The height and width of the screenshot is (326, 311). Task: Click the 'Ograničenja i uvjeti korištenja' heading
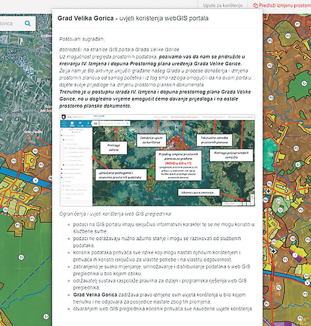pos(115,214)
